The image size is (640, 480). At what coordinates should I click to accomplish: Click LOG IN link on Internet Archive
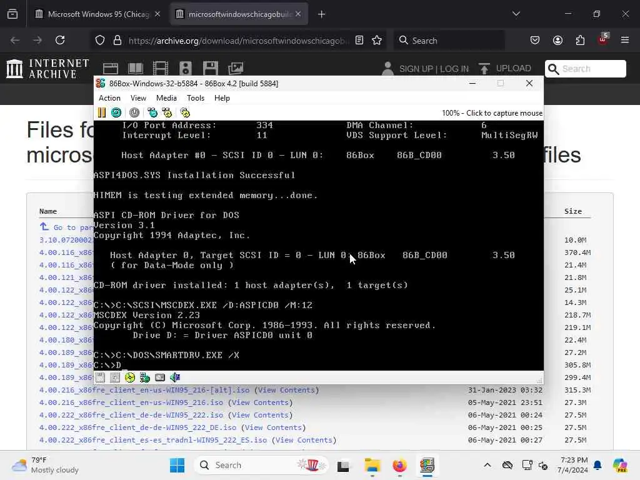click(454, 69)
